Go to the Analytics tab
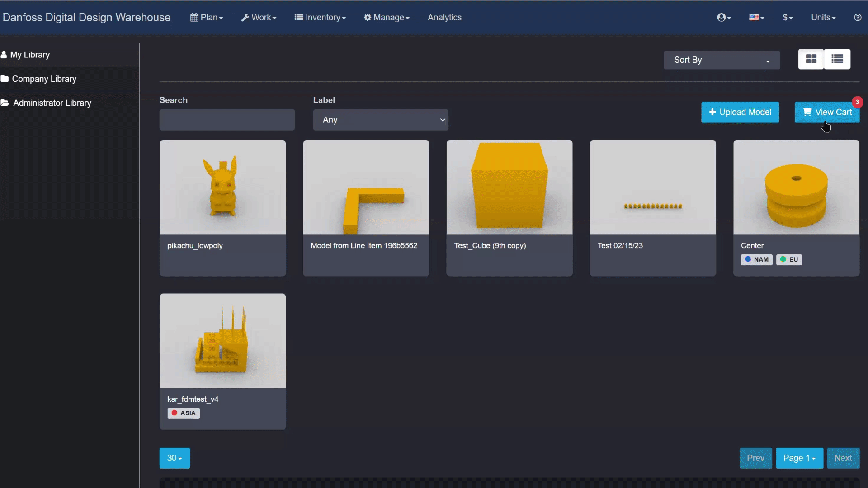This screenshot has height=488, width=868. tap(444, 18)
